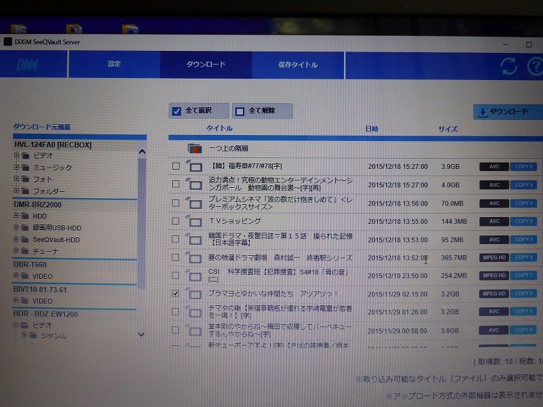Click the device tree scroll up arrow

(142, 152)
